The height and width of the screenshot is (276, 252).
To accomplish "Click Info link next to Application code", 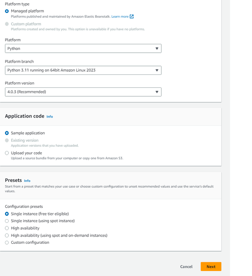I will tap(50, 117).
